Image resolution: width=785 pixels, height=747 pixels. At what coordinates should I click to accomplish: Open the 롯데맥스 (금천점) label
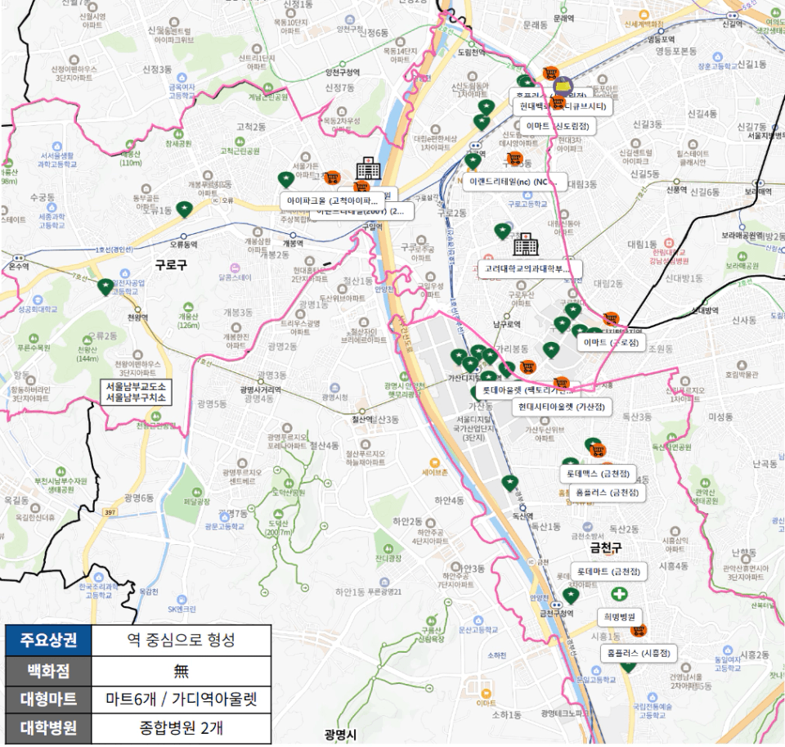[x=598, y=473]
